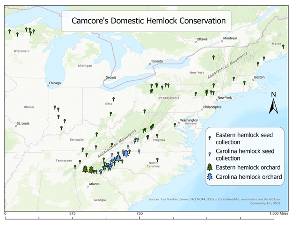The height and width of the screenshot is (226, 292).
Task: Click the "Illinois" state label
Action: click(x=29, y=107)
